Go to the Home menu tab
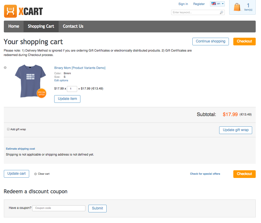 tap(14, 26)
